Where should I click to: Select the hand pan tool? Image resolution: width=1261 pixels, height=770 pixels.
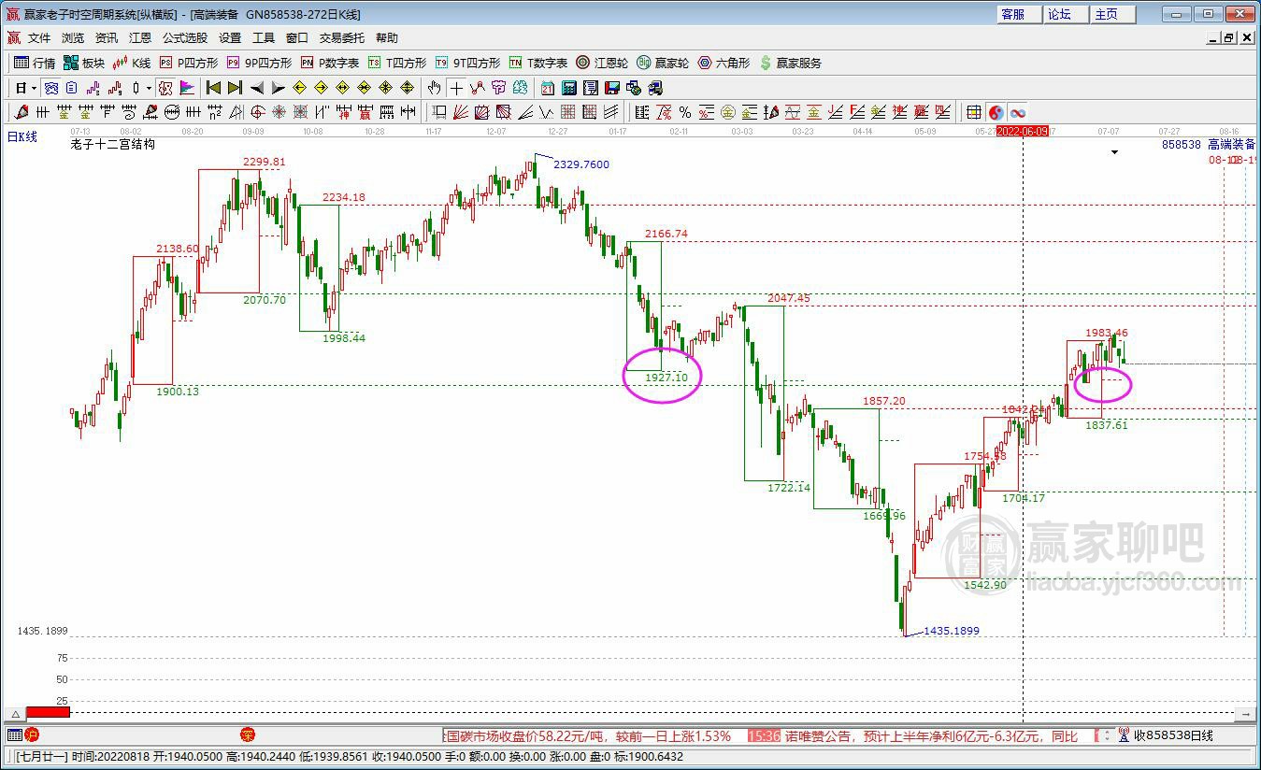pyautogui.click(x=434, y=88)
